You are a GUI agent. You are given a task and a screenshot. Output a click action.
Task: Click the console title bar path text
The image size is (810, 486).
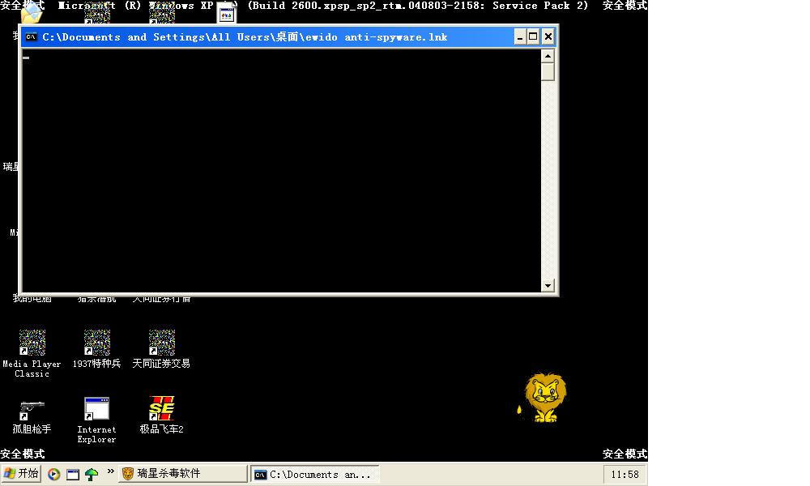pos(245,37)
